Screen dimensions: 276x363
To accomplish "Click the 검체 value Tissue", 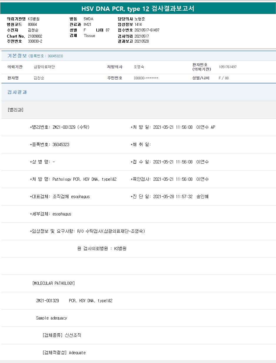I will point(89,36).
